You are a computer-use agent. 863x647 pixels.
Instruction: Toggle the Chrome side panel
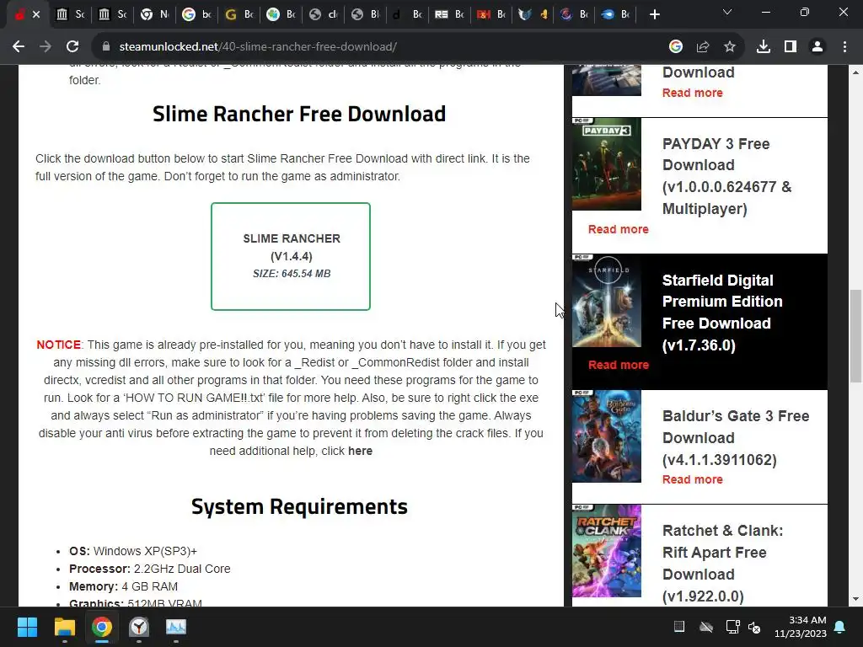click(791, 47)
